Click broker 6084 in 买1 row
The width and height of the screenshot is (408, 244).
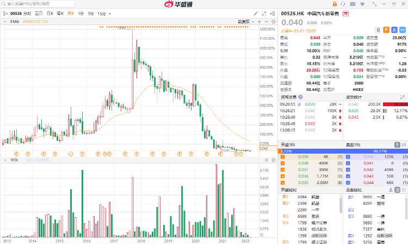pos(302,197)
